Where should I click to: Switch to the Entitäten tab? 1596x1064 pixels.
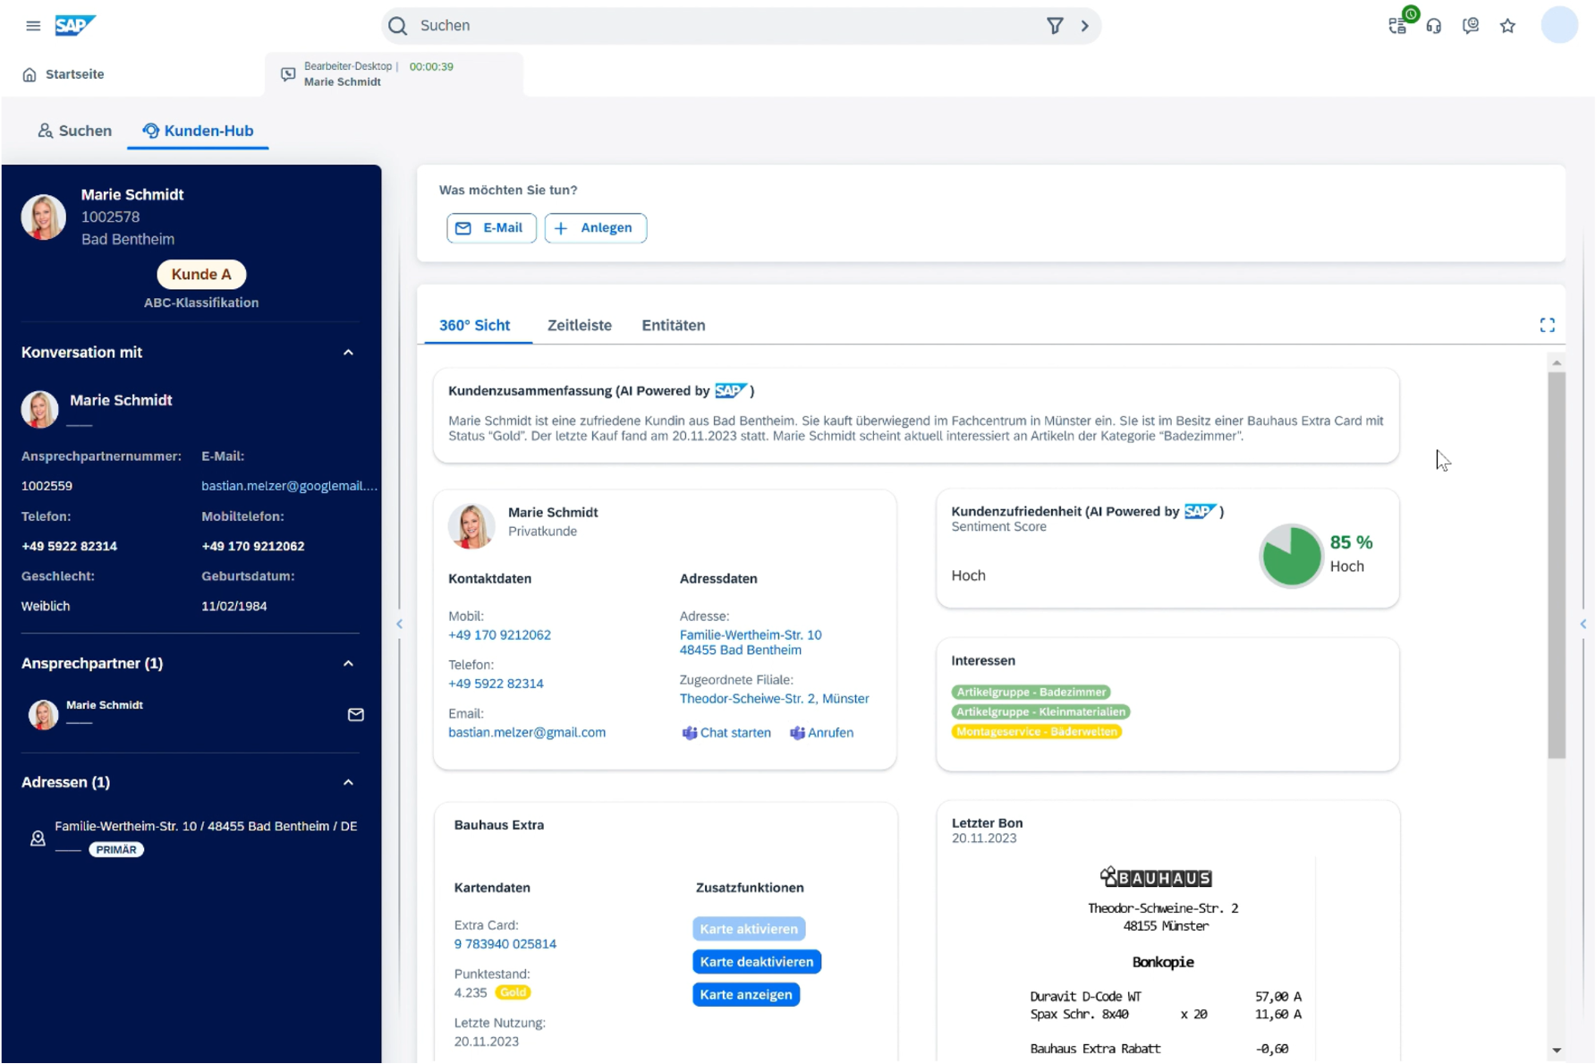(x=673, y=326)
